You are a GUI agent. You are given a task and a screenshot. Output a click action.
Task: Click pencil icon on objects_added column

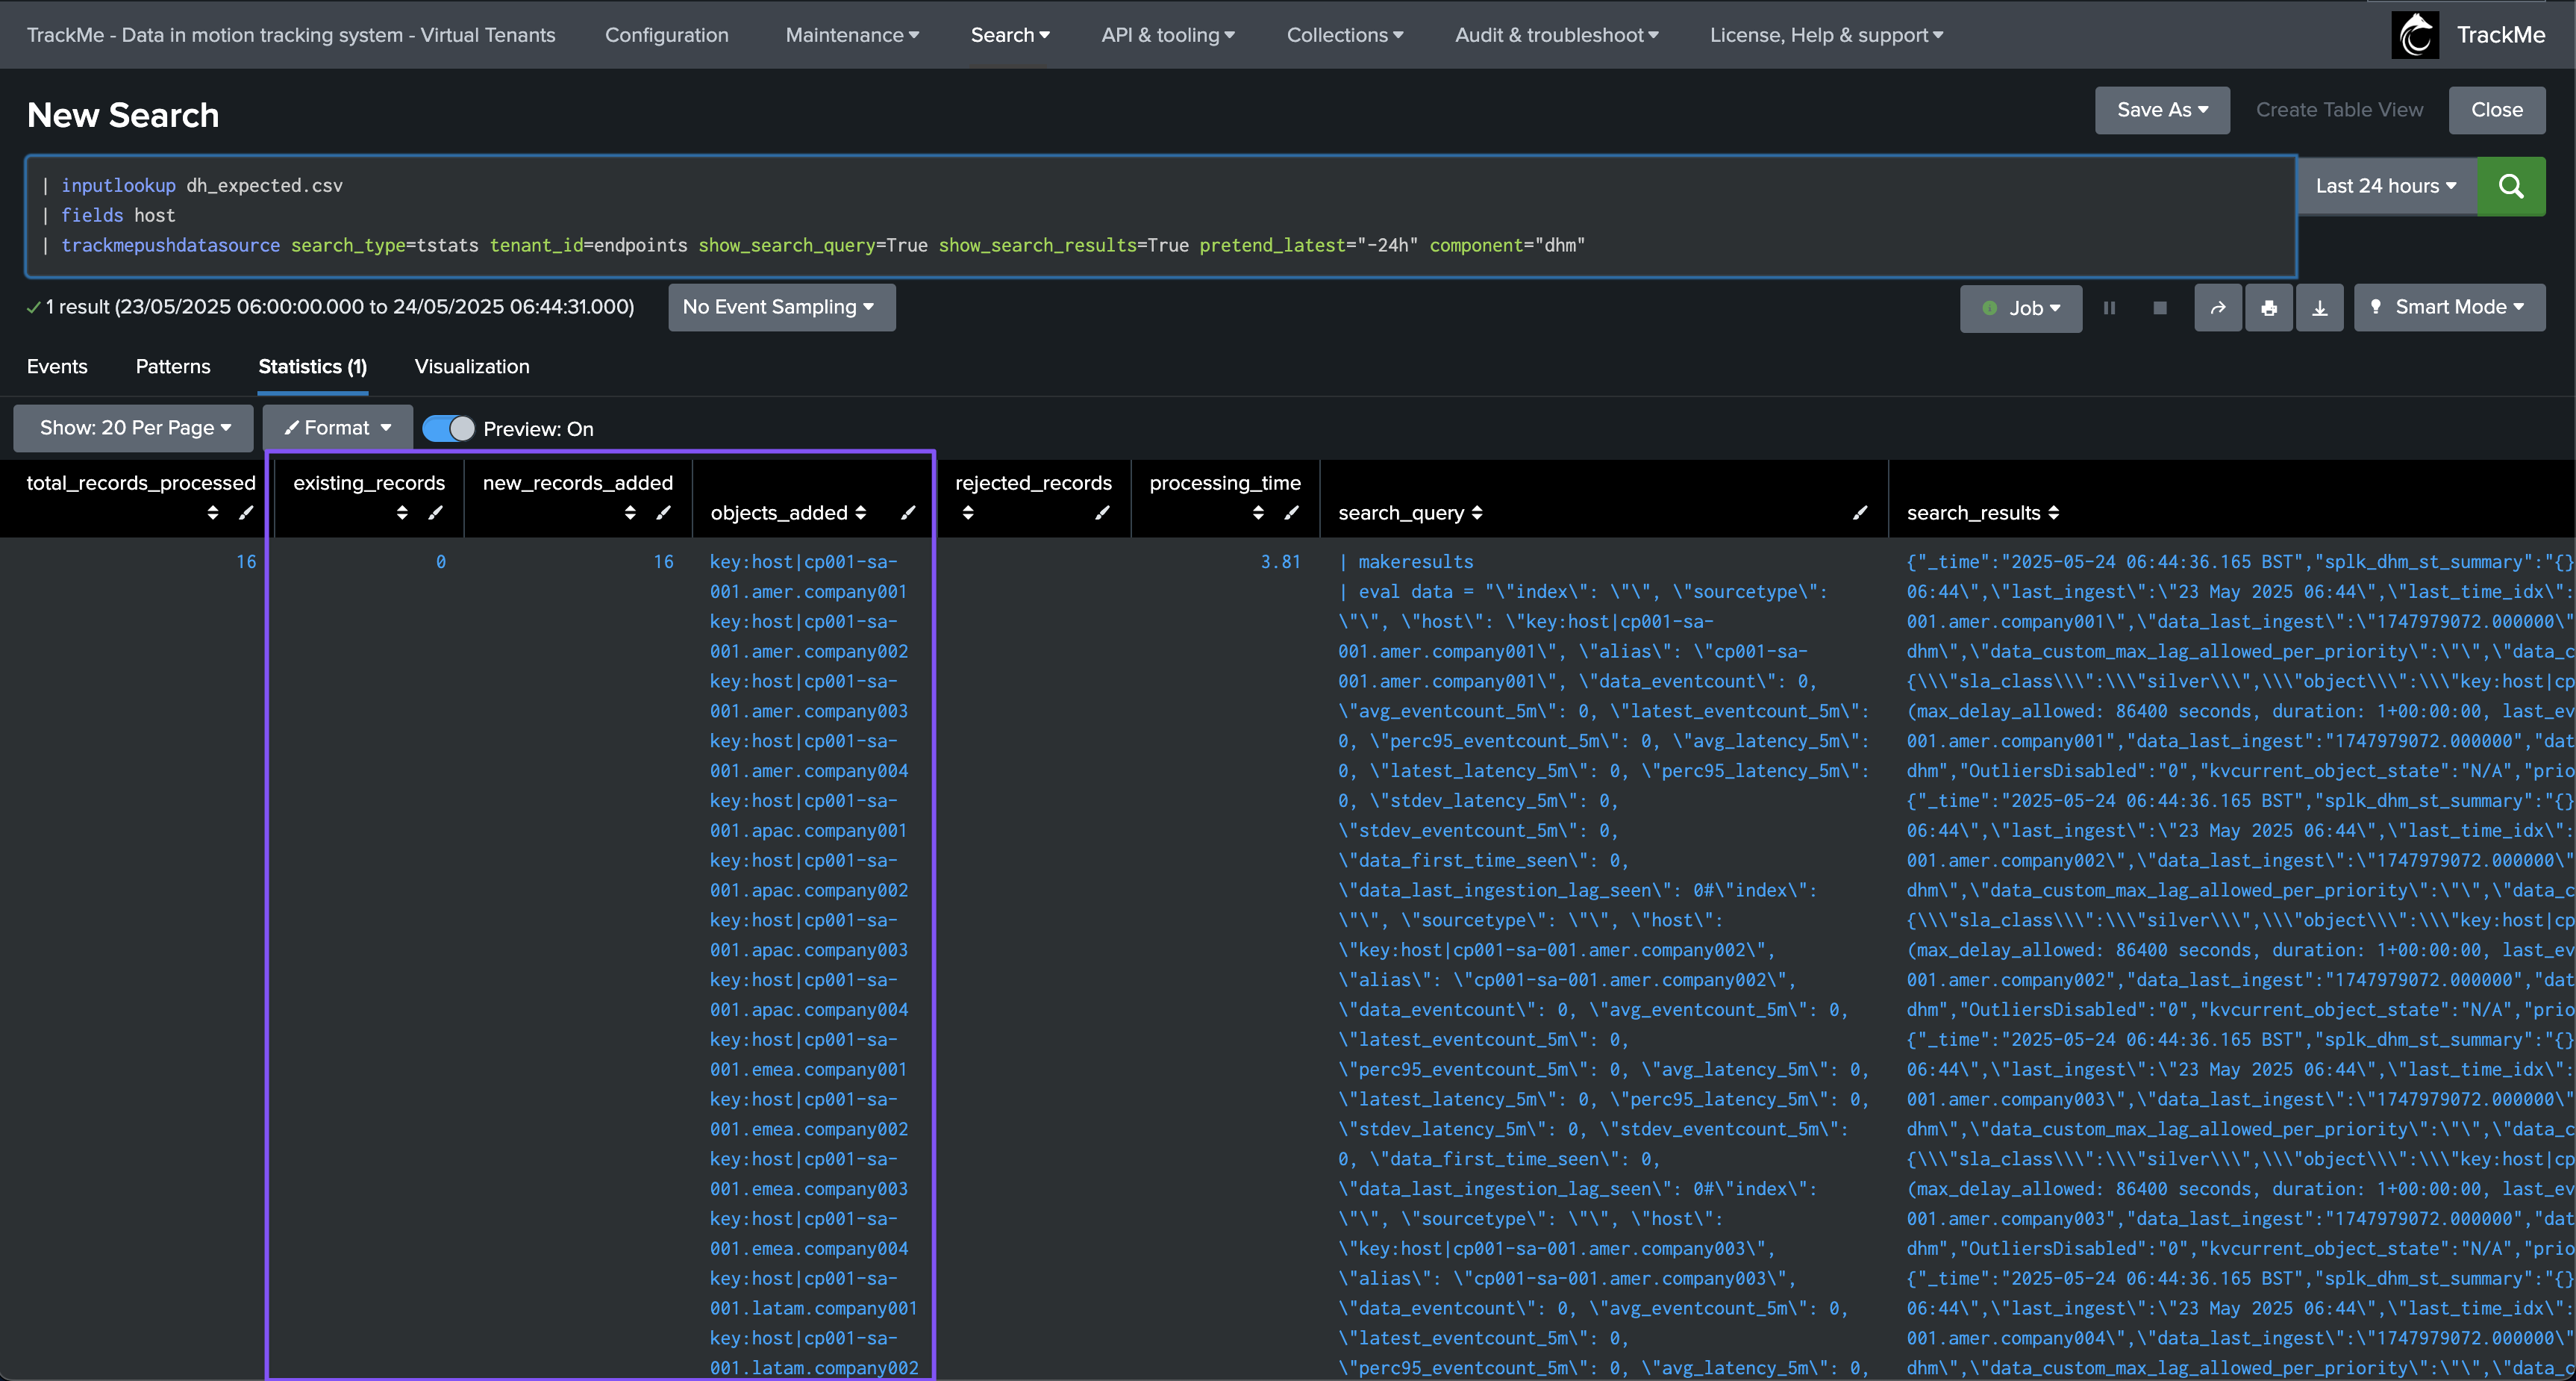908,513
